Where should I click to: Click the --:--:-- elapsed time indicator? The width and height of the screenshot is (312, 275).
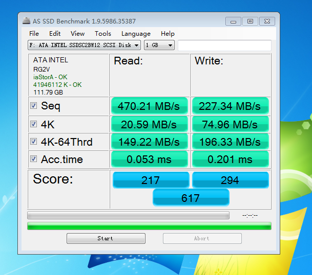250,215
